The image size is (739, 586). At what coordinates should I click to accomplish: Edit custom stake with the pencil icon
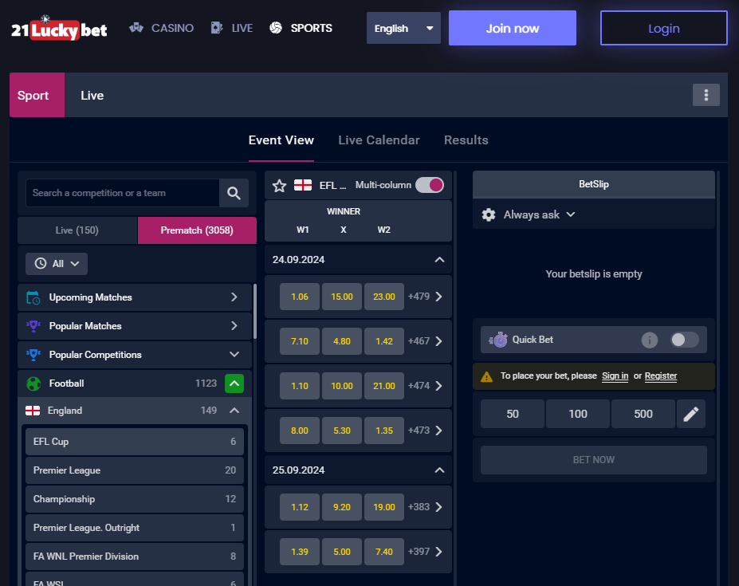690,413
